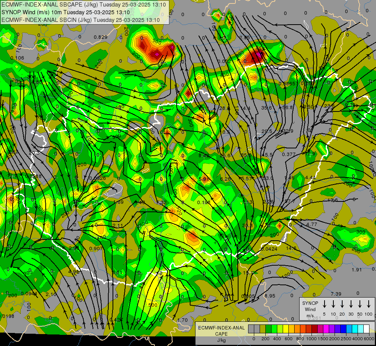Click the ECMWF-INDEX-ANAL SBCAPE title line
Image resolution: width=376 pixels, height=346 pixels.
pyautogui.click(x=83, y=5)
